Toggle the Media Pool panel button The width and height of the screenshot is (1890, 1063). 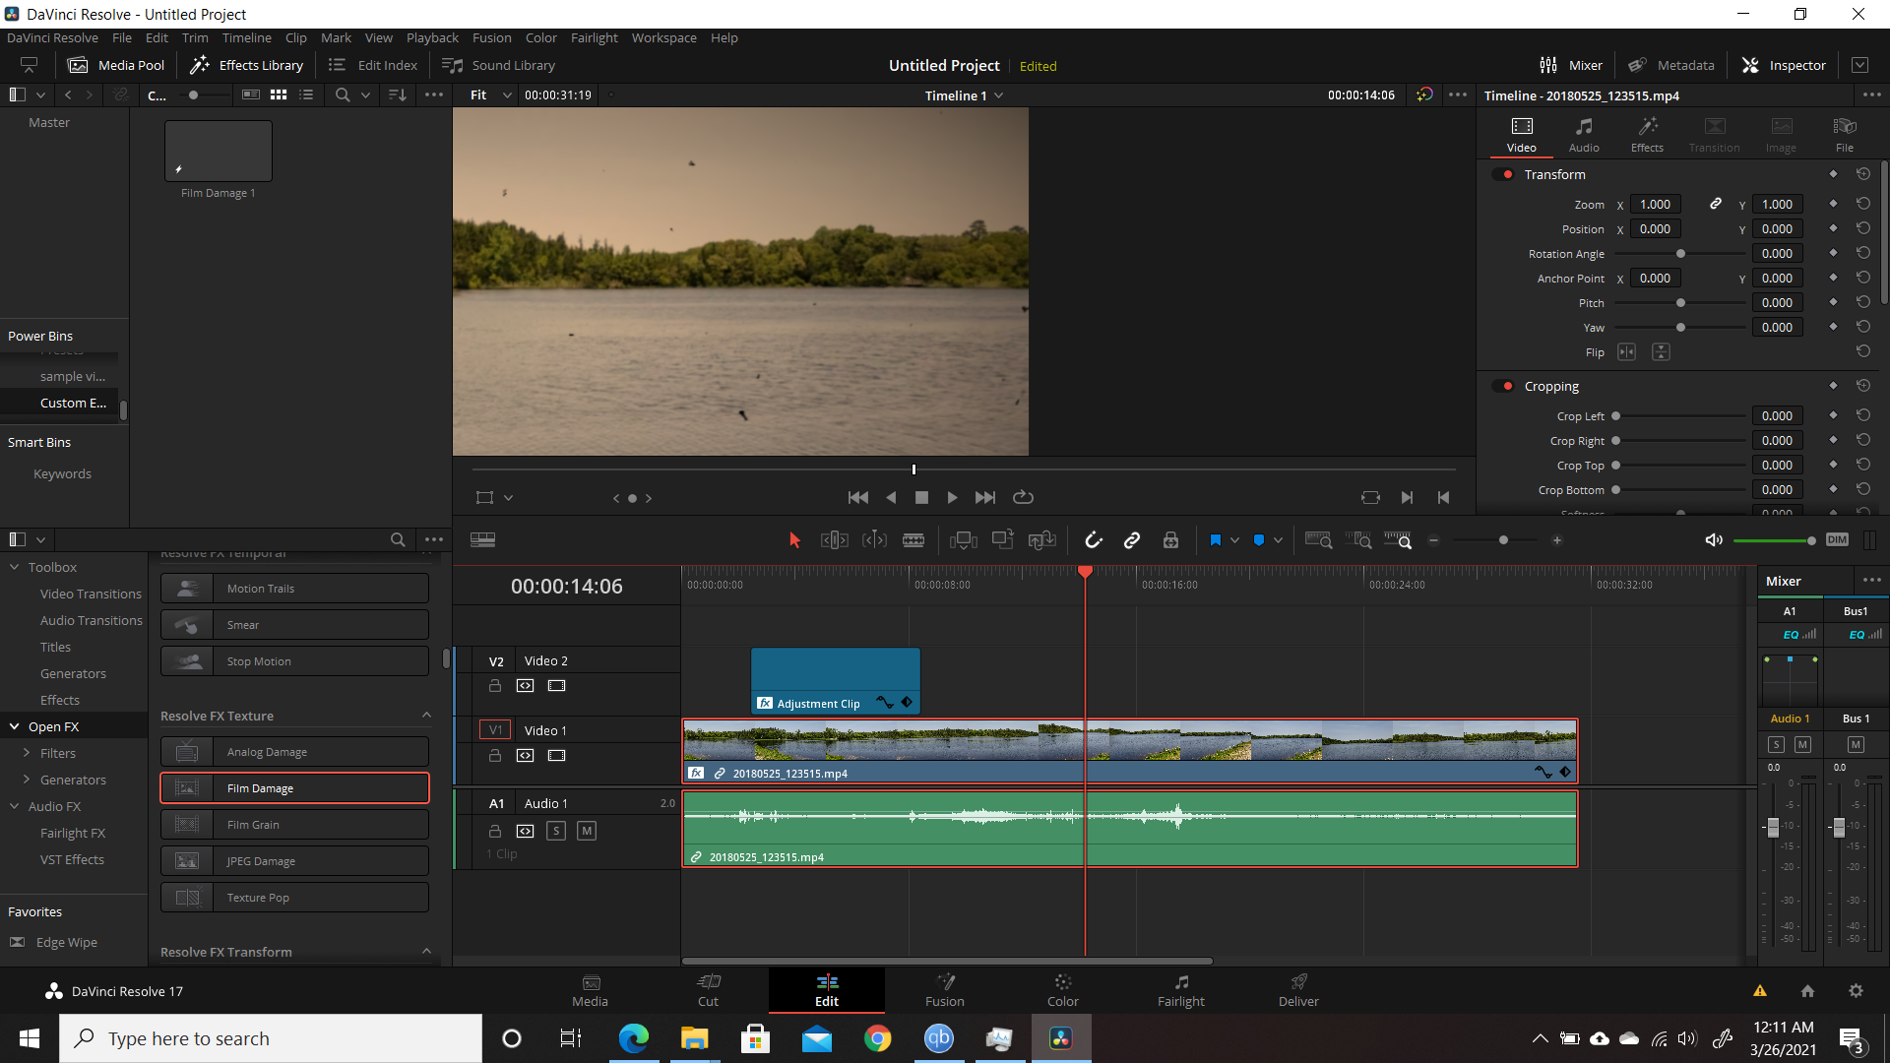[x=116, y=65]
